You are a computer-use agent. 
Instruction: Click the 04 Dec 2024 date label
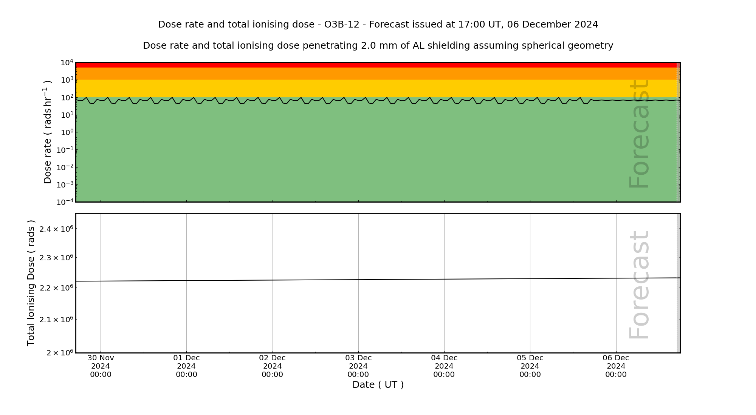[444, 366]
